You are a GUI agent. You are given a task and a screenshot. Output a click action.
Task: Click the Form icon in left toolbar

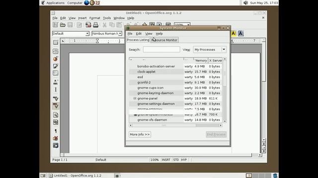pyautogui.click(x=55, y=73)
